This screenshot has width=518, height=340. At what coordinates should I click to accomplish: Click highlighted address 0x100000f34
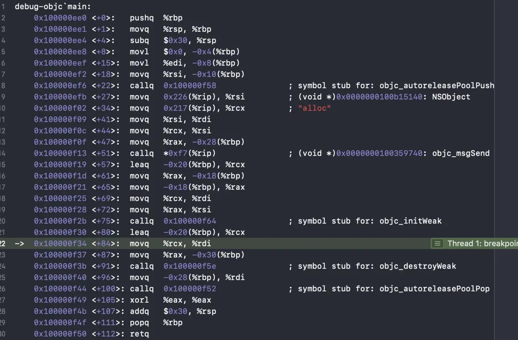[x=60, y=244]
